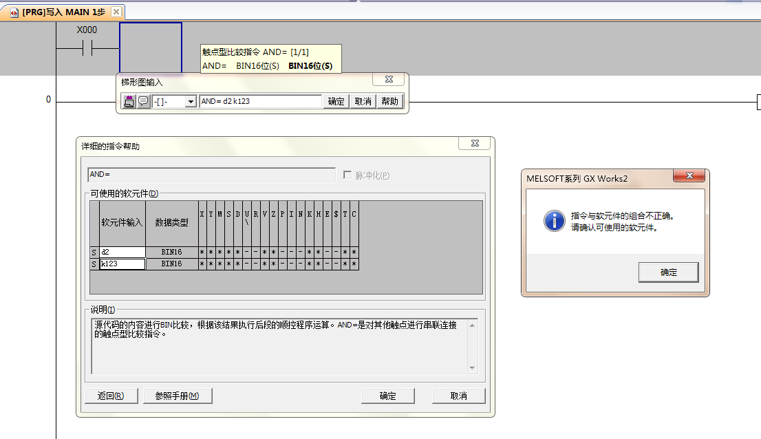Screen dimensions: 761x439
Task: Click 帮助 button in ladder input dialog
Action: click(389, 102)
